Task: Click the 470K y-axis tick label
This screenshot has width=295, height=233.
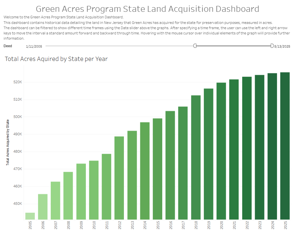Action: [18, 169]
